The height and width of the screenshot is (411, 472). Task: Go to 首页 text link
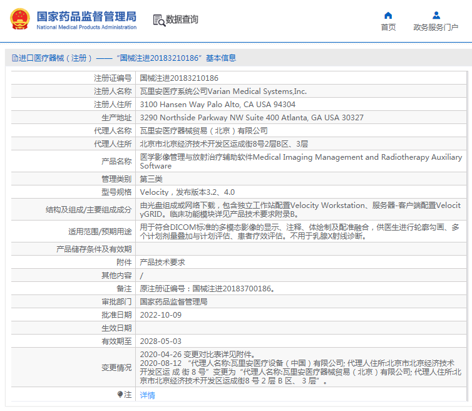click(x=388, y=27)
